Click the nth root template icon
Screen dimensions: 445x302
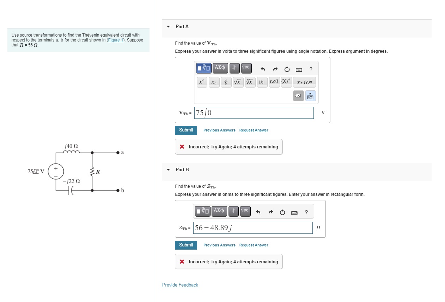click(250, 82)
